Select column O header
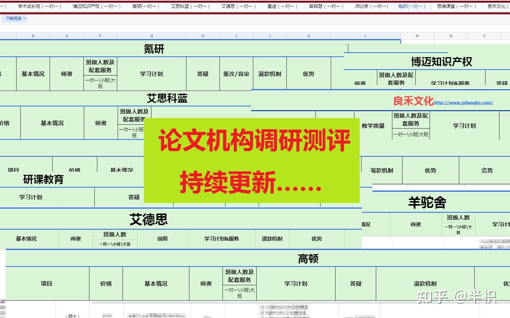This screenshot has height=318, width=510. point(484,36)
